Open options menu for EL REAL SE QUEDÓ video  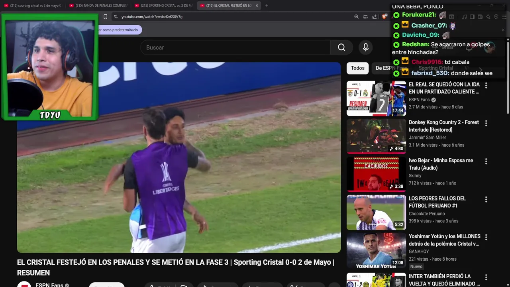pyautogui.click(x=486, y=85)
